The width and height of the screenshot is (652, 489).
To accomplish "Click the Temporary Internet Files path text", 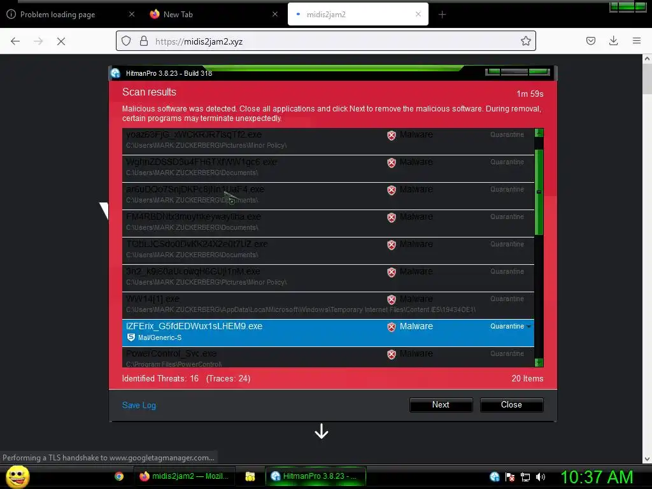I will [301, 310].
